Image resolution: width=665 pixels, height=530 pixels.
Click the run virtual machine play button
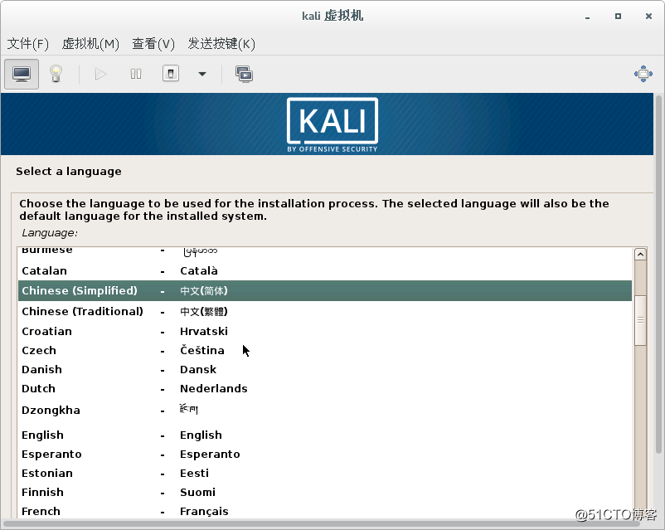[x=100, y=75]
